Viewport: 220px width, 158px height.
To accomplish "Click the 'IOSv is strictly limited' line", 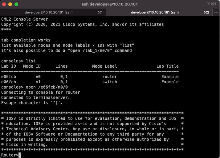I will 92,119.
